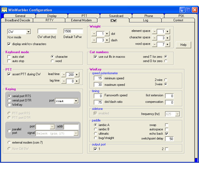This screenshot has width=199, height=170.
Task: Decrease PTT lead time
Action: click(x=64, y=74)
